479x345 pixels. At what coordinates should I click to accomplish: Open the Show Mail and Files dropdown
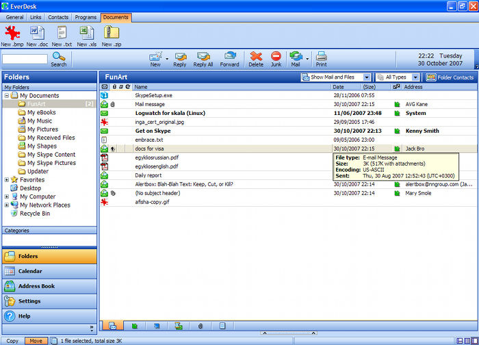(367, 77)
